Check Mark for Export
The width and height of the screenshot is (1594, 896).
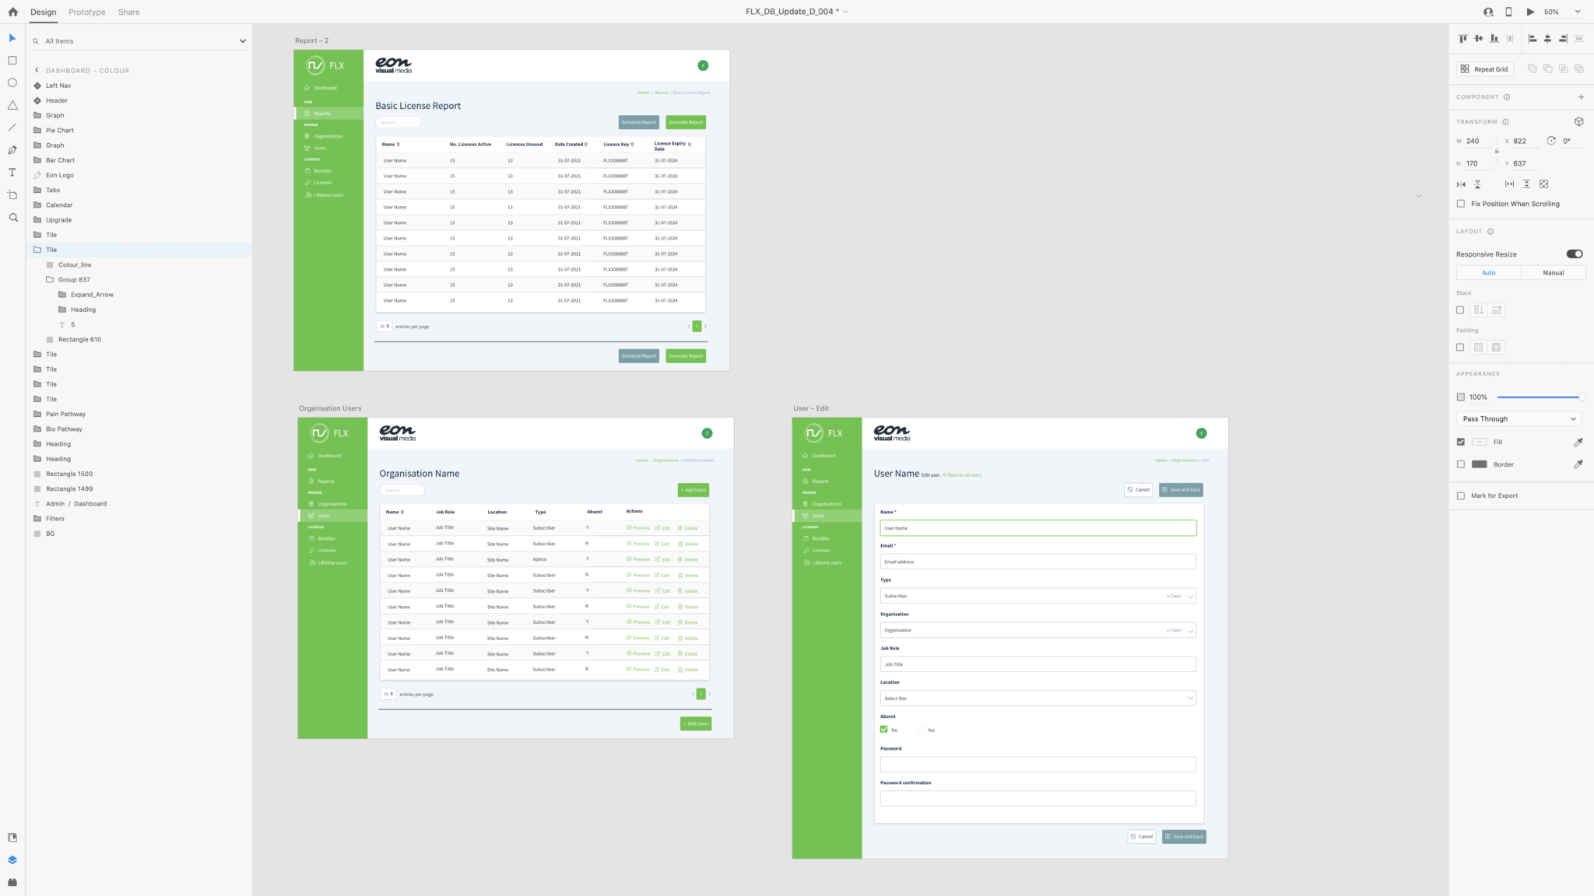(x=1461, y=495)
